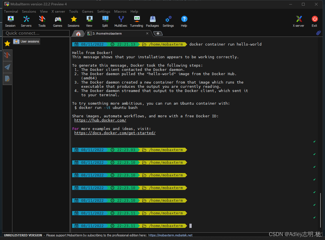
Task: Open the mobaxterm.mobatek.net link
Action: [170, 235]
